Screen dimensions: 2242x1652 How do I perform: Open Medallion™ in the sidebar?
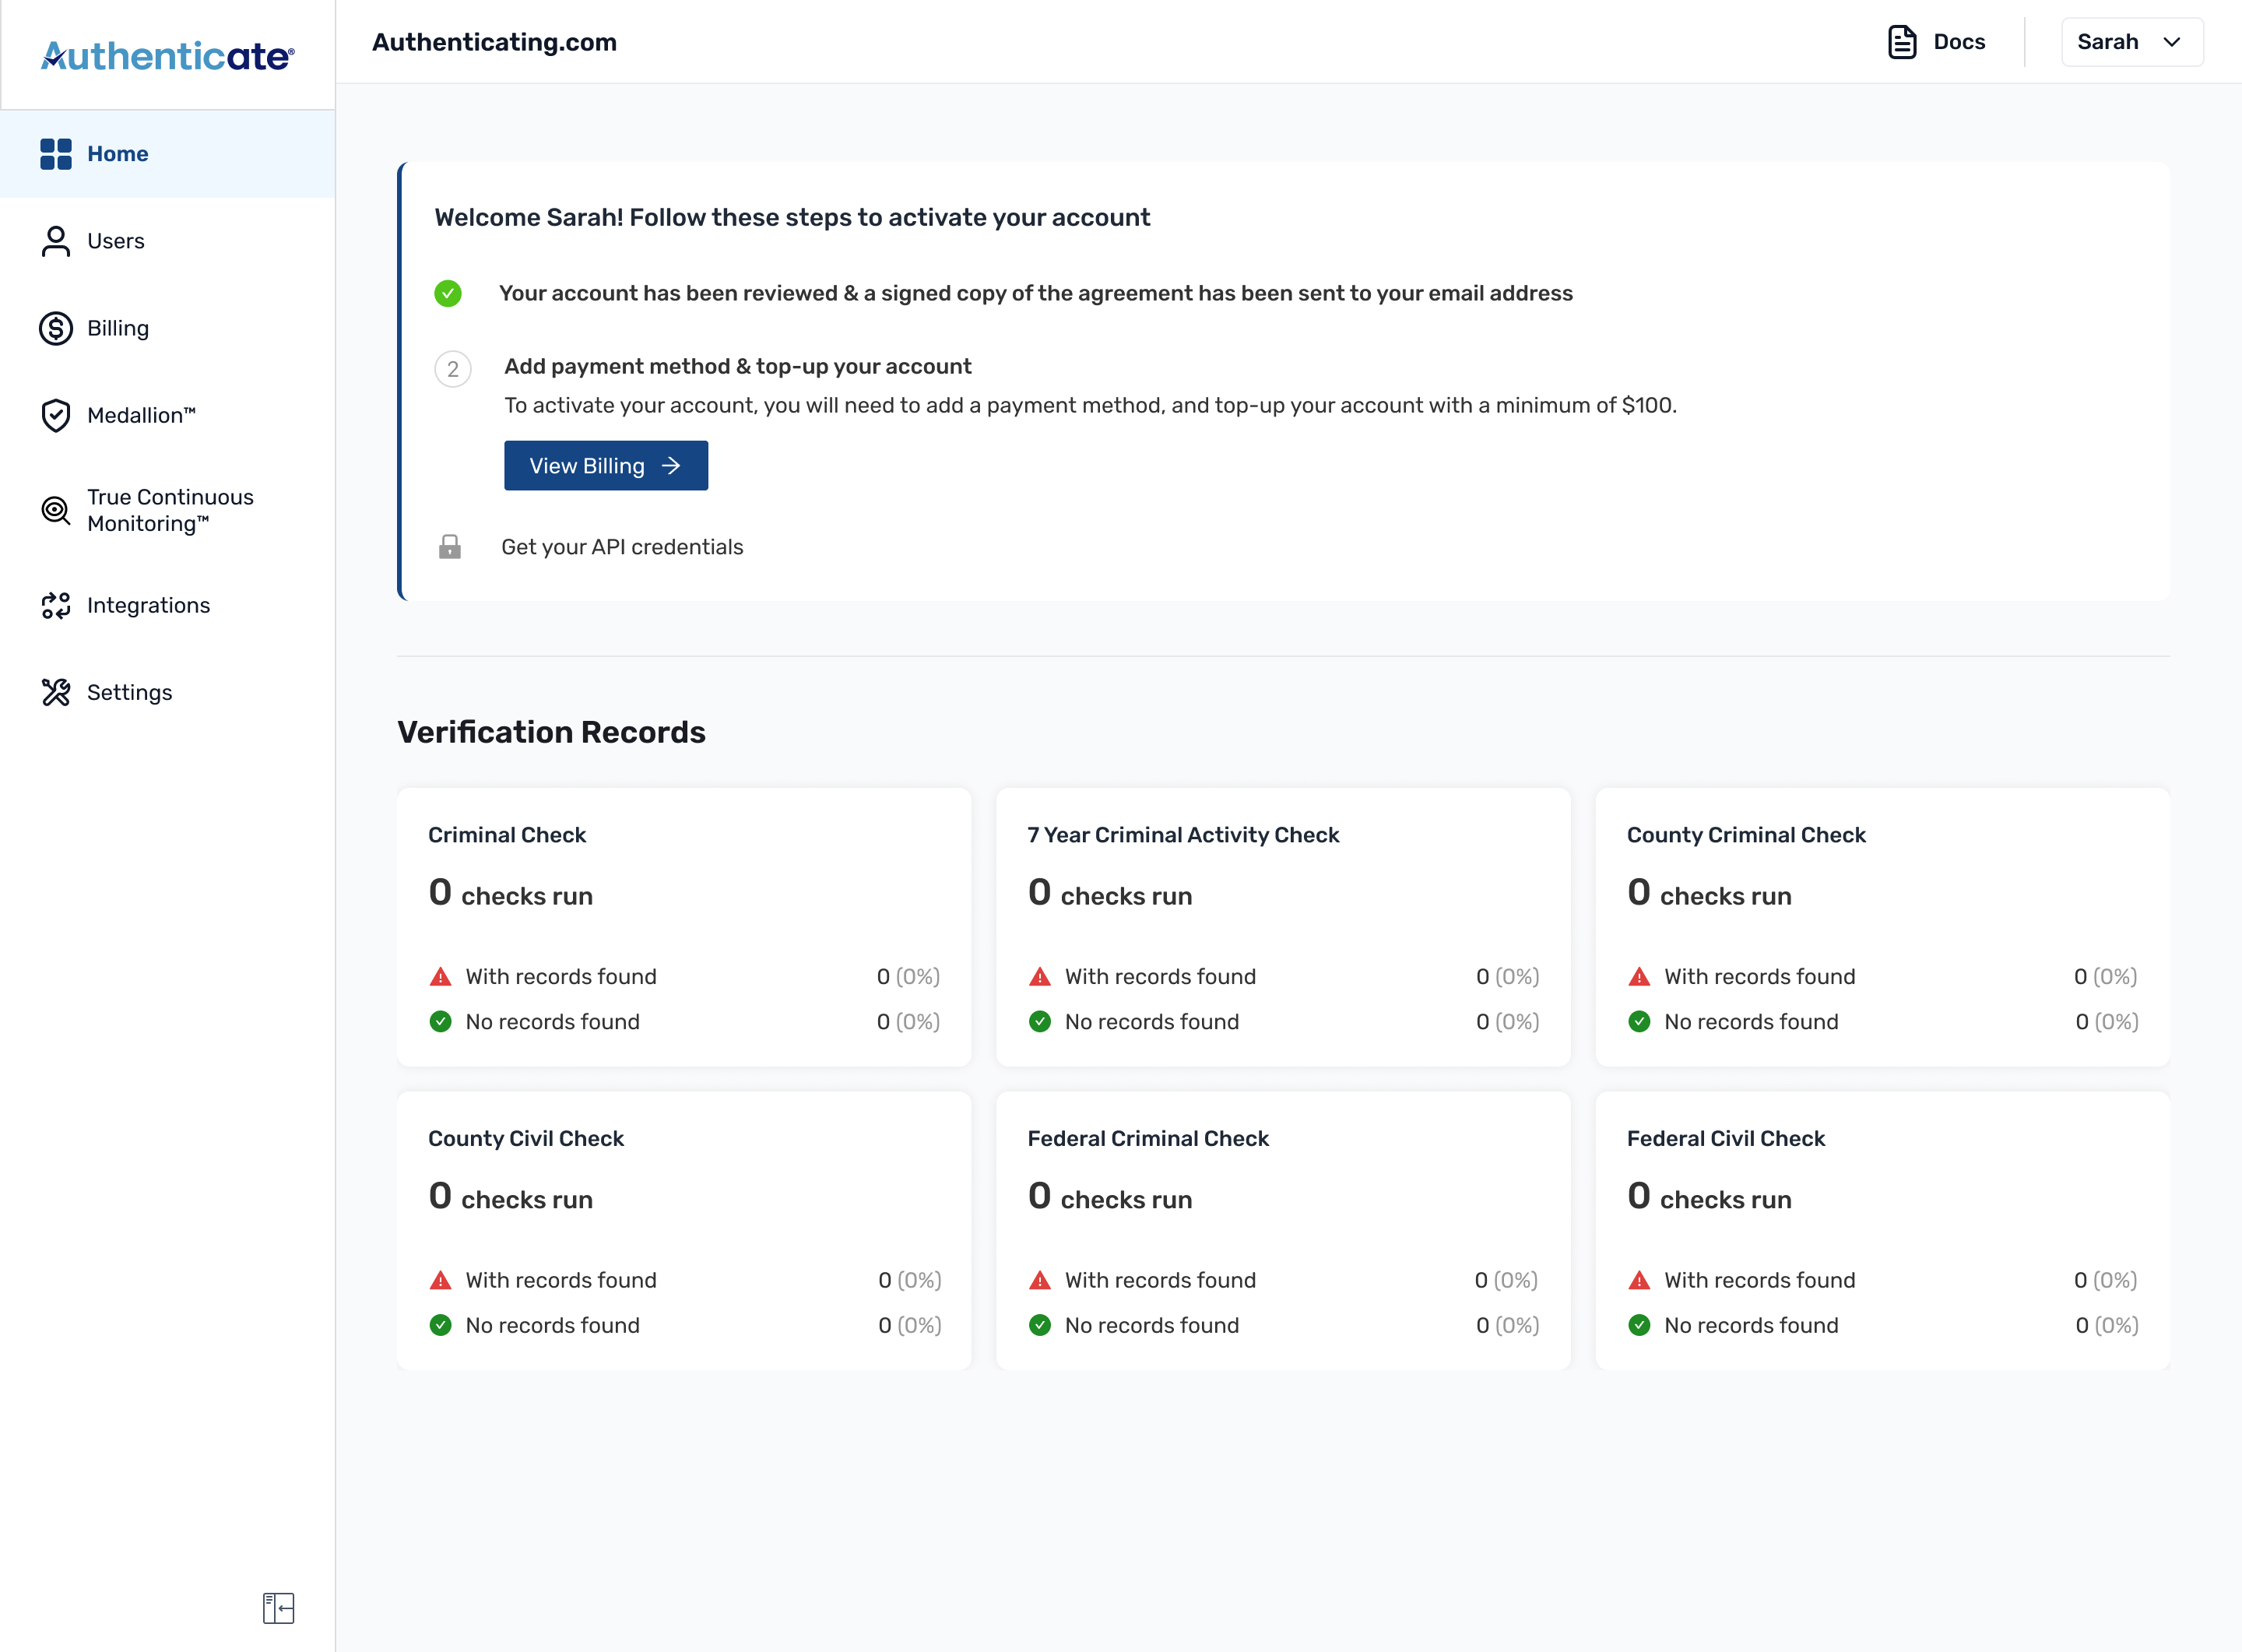168,415
